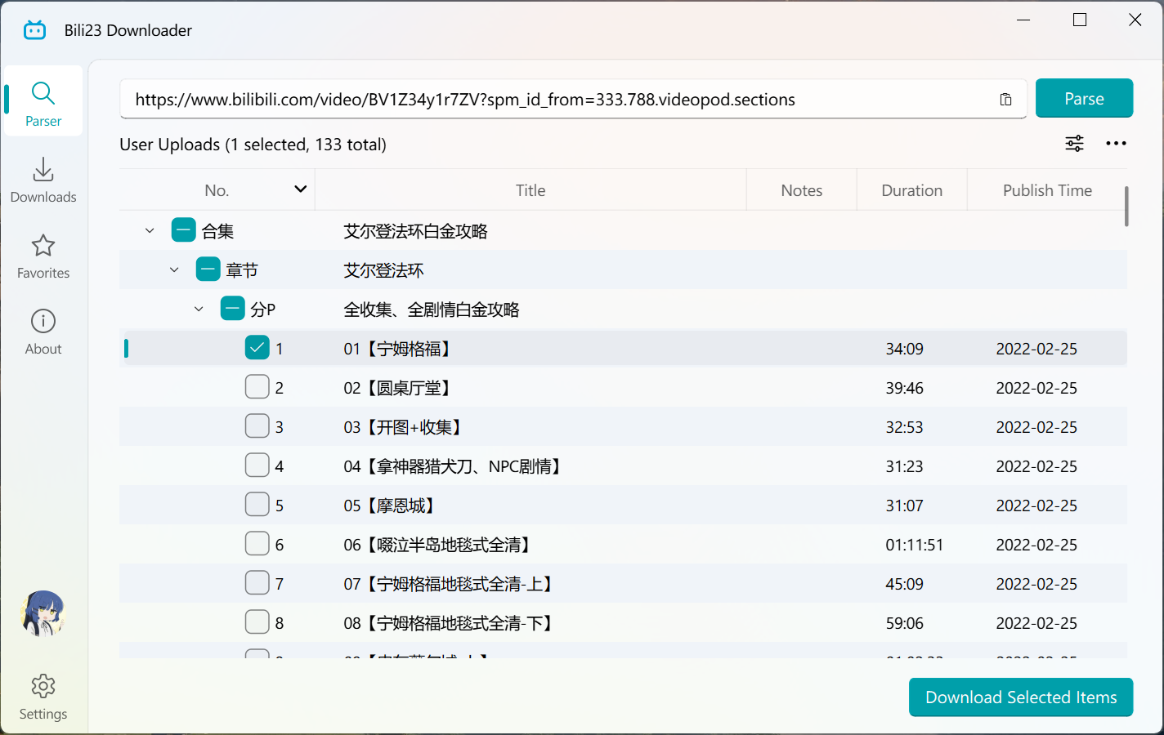Click the Notes column header
1164x735 pixels.
(x=802, y=189)
